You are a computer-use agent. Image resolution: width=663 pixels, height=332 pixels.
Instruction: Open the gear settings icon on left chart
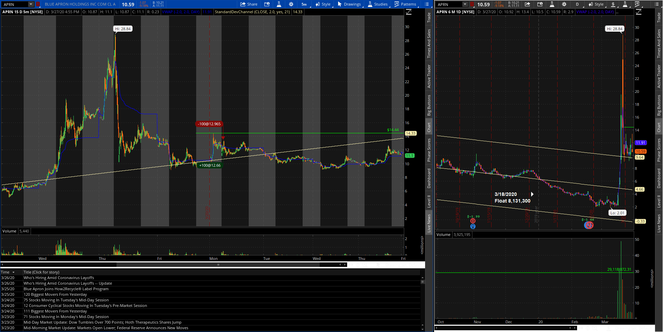[291, 4]
